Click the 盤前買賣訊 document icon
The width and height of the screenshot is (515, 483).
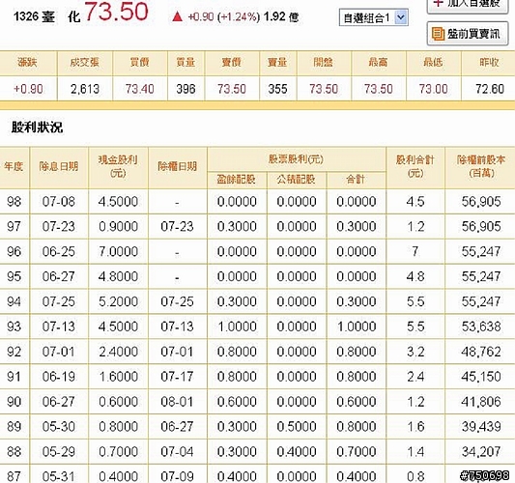(x=438, y=34)
